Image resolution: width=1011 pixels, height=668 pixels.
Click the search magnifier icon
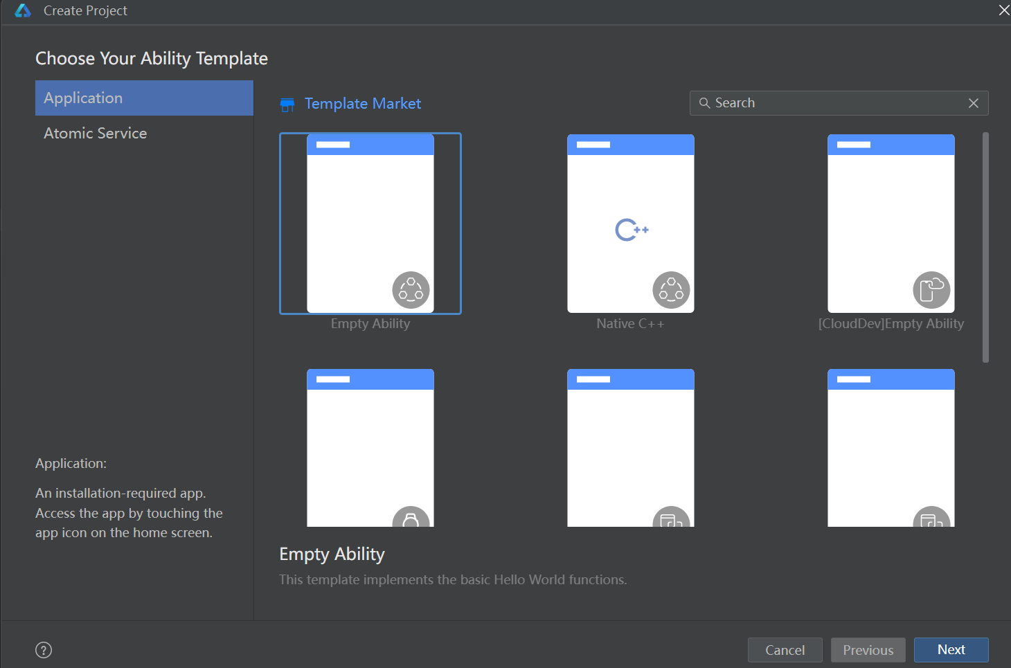click(x=704, y=103)
